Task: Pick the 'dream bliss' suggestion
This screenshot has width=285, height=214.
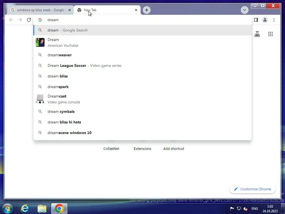Action: [142, 76]
